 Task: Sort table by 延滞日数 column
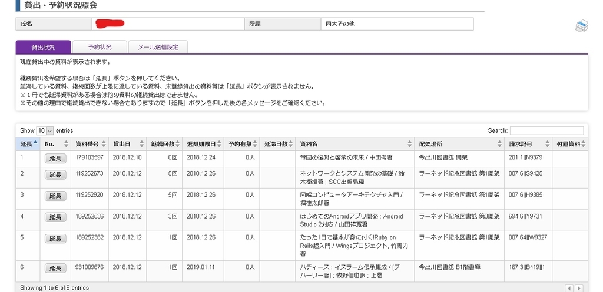[278, 144]
